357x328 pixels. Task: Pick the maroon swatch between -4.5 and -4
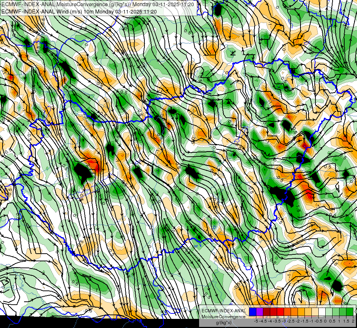pyautogui.click(x=267, y=312)
